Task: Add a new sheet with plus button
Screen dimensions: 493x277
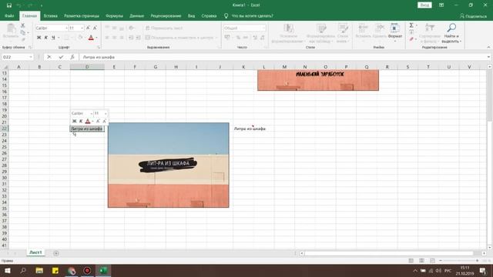Action: tap(56, 253)
